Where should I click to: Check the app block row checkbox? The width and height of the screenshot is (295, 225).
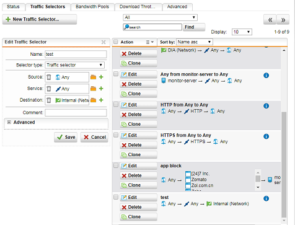point(116,165)
